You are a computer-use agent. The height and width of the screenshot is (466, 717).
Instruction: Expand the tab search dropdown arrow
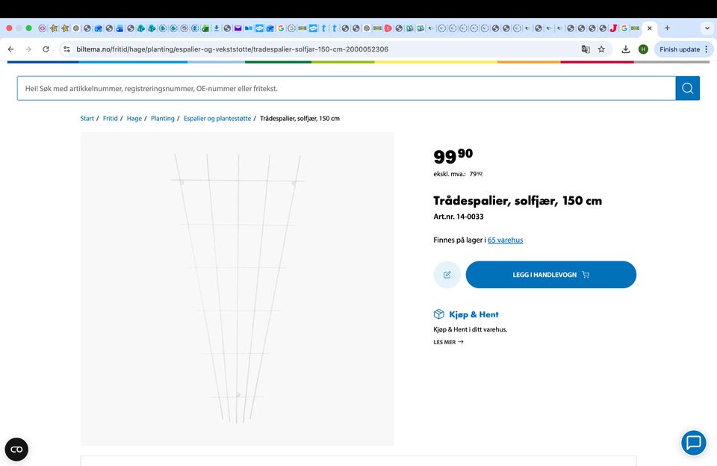tap(707, 28)
